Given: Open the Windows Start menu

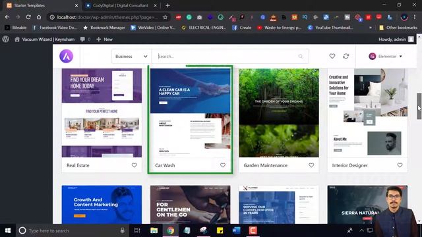Looking at the screenshot, I should click(8, 230).
